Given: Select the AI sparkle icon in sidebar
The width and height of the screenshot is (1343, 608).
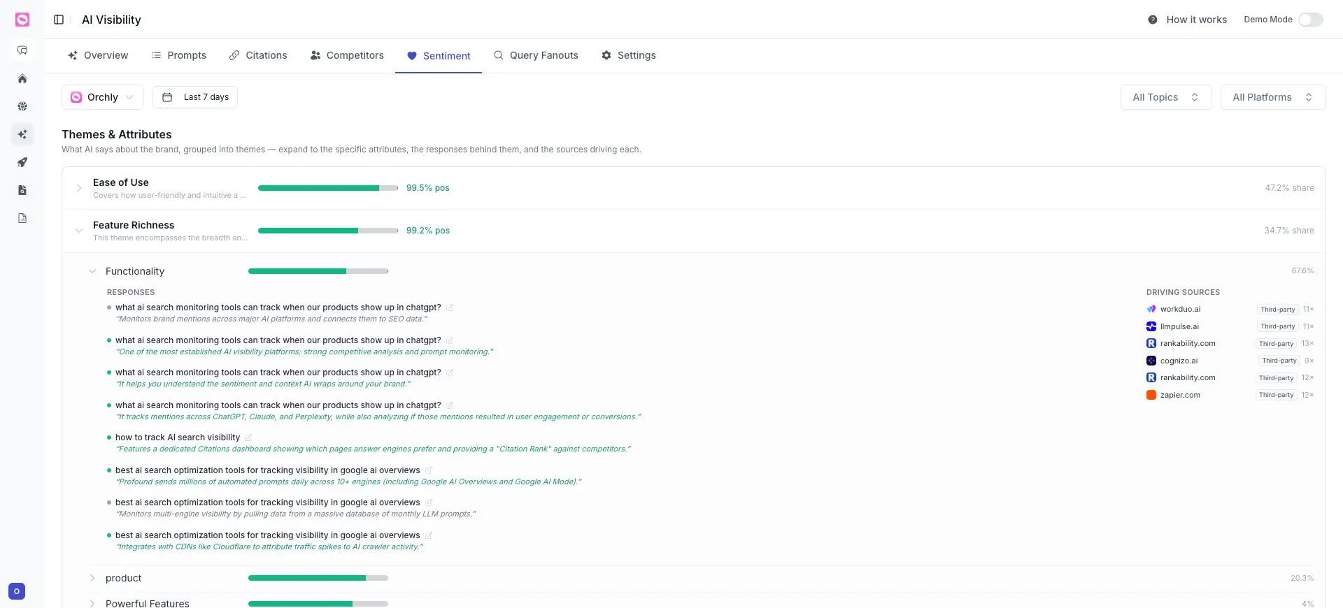Looking at the screenshot, I should 22,134.
